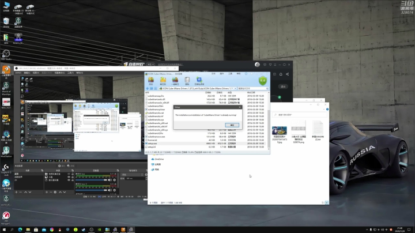Toggle visibility eye of first OBS source
The width and height of the screenshot is (415, 233).
pyautogui.click(x=69, y=174)
